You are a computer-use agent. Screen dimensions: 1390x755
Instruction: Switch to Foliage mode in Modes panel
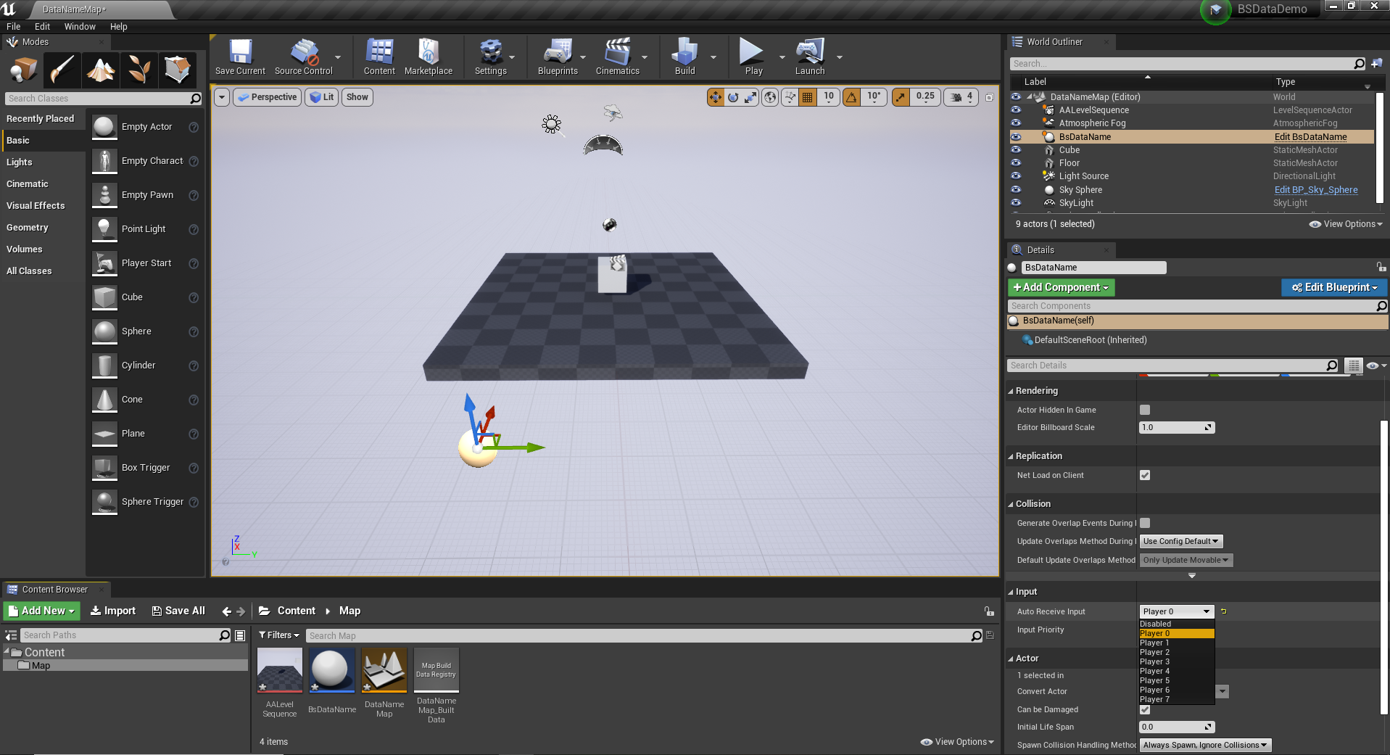click(139, 70)
